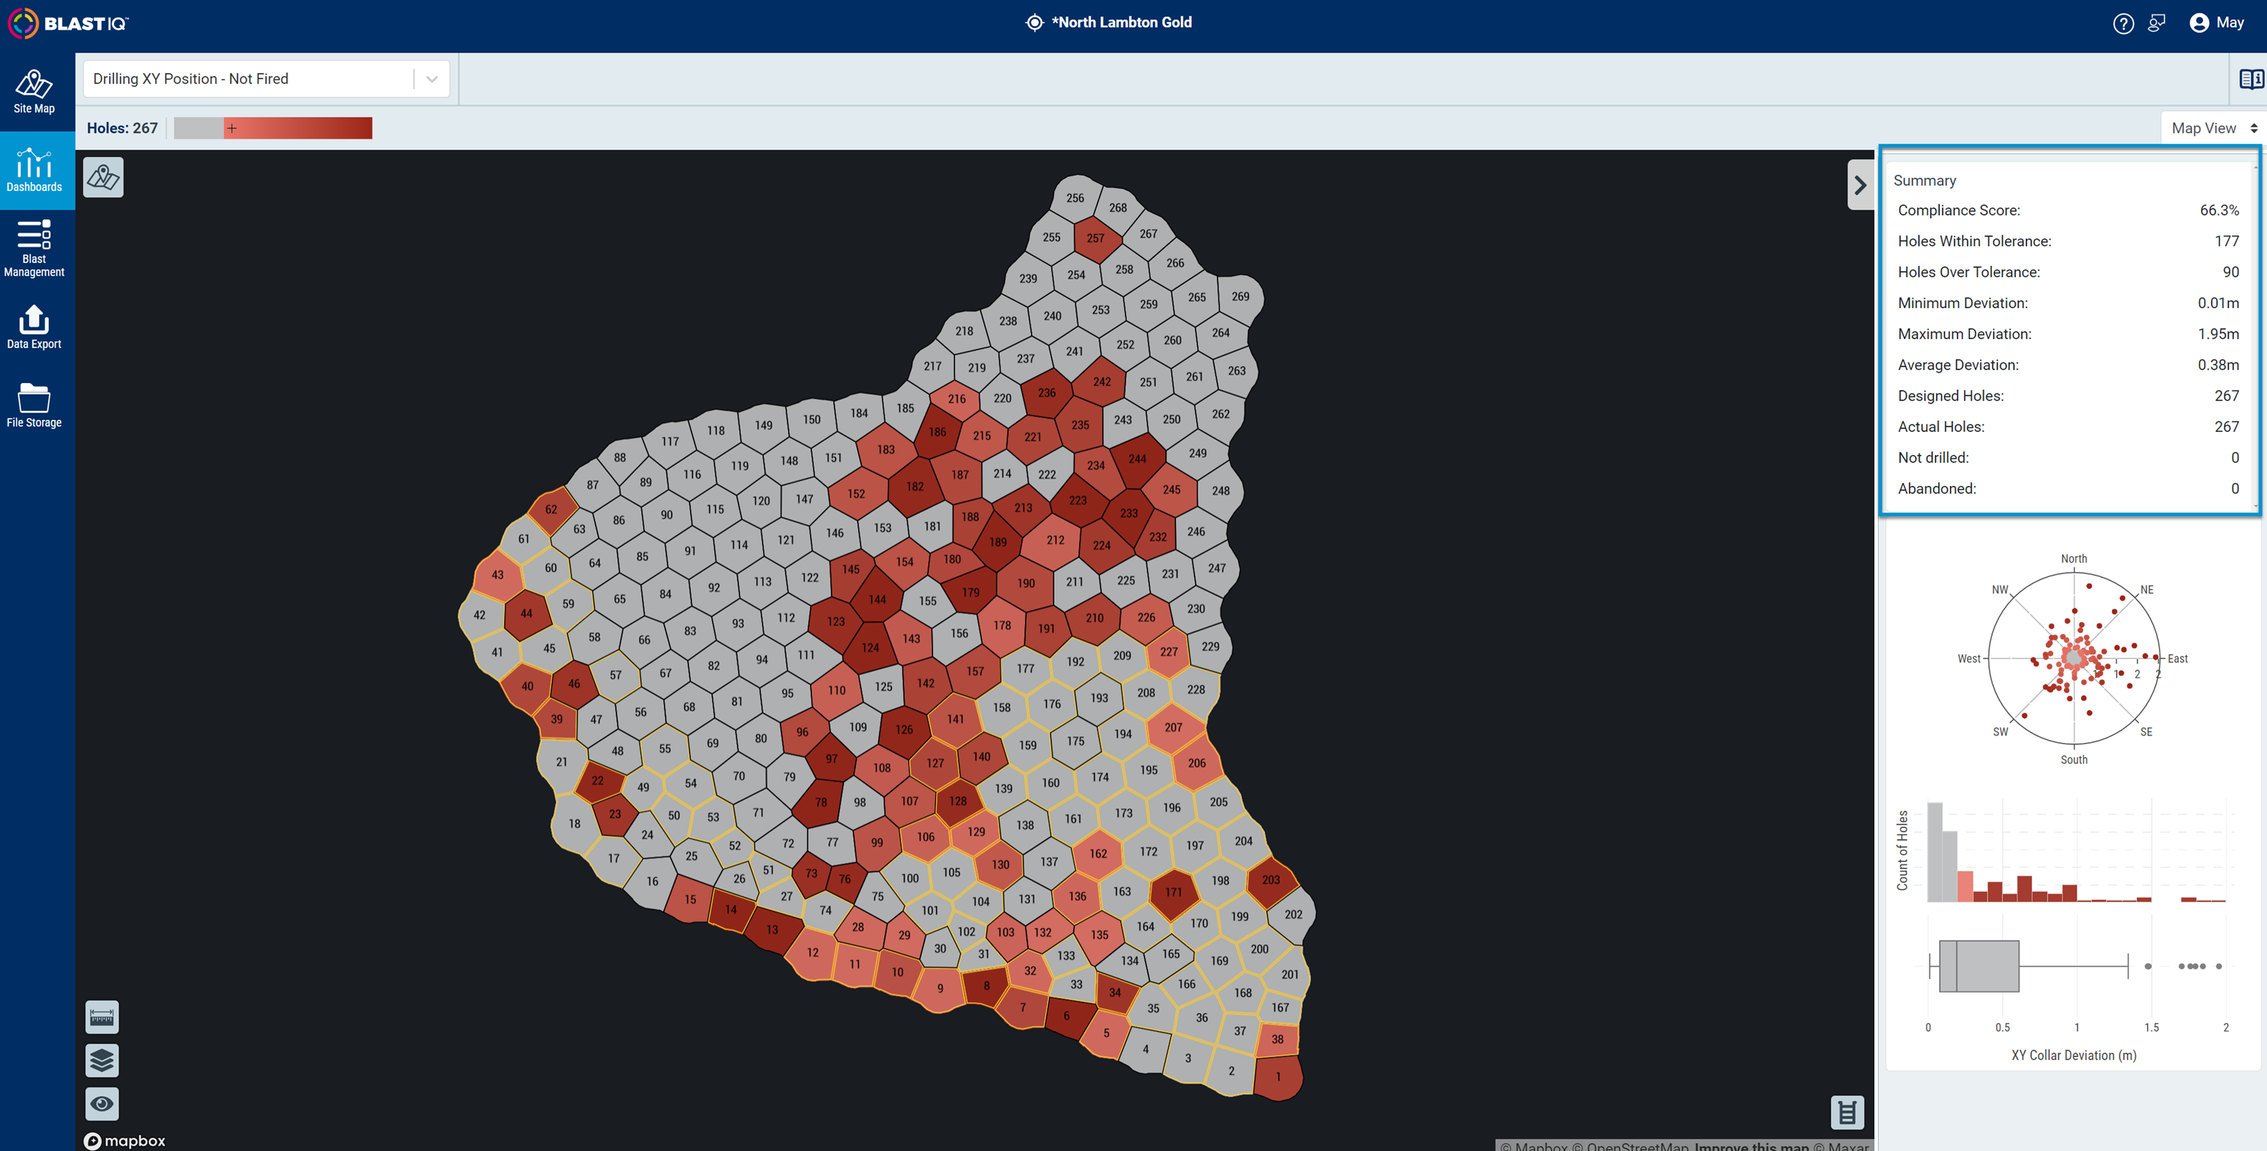The width and height of the screenshot is (2267, 1151).
Task: Select hole 269 on the map
Action: 1241,297
